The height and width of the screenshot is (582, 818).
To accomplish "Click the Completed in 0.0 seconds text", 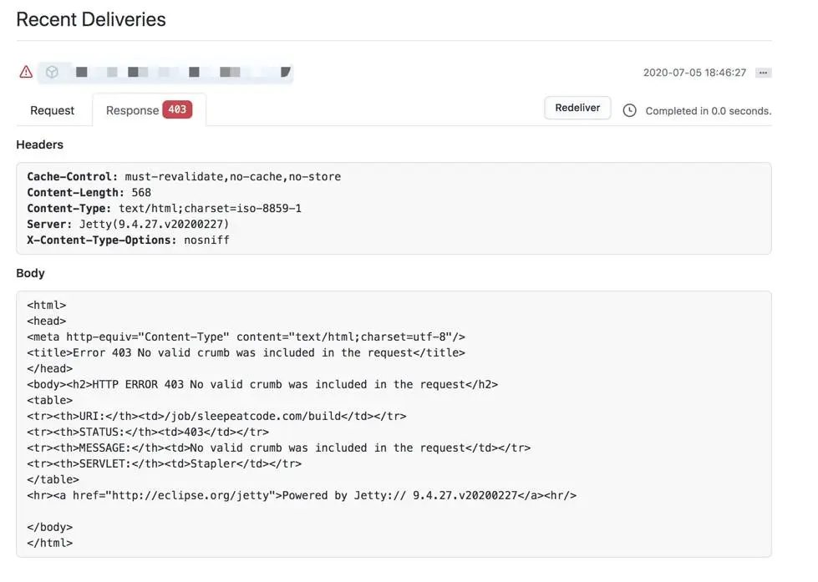I will point(708,111).
